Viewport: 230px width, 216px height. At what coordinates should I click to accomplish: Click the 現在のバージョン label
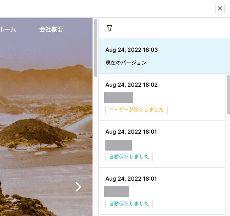(126, 63)
